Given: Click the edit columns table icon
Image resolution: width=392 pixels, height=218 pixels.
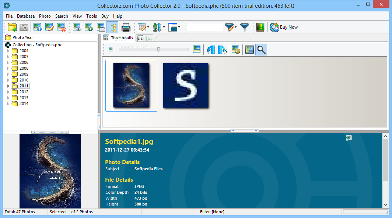Looking at the screenshot, I should (x=142, y=27).
